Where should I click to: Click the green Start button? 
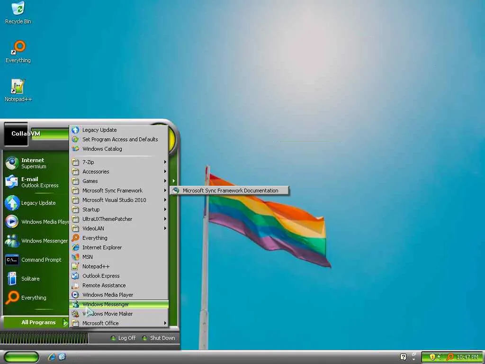tap(21, 357)
